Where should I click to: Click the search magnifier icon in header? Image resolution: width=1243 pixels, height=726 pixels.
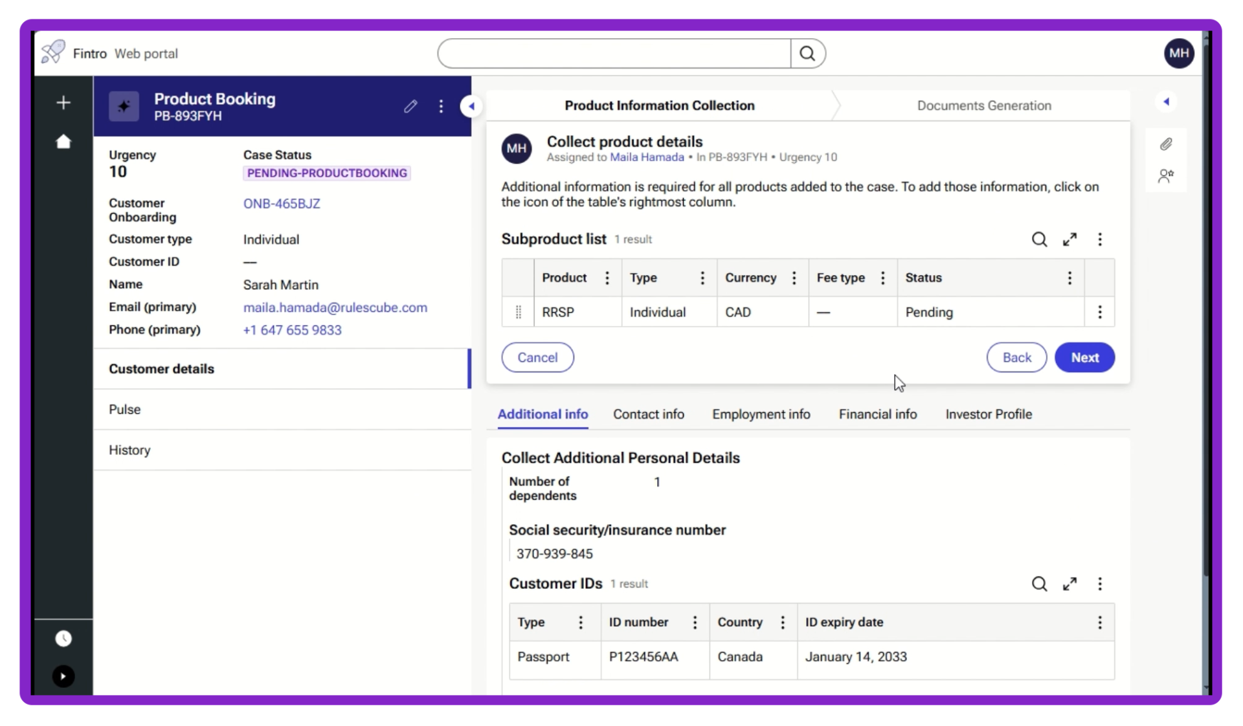coord(807,53)
